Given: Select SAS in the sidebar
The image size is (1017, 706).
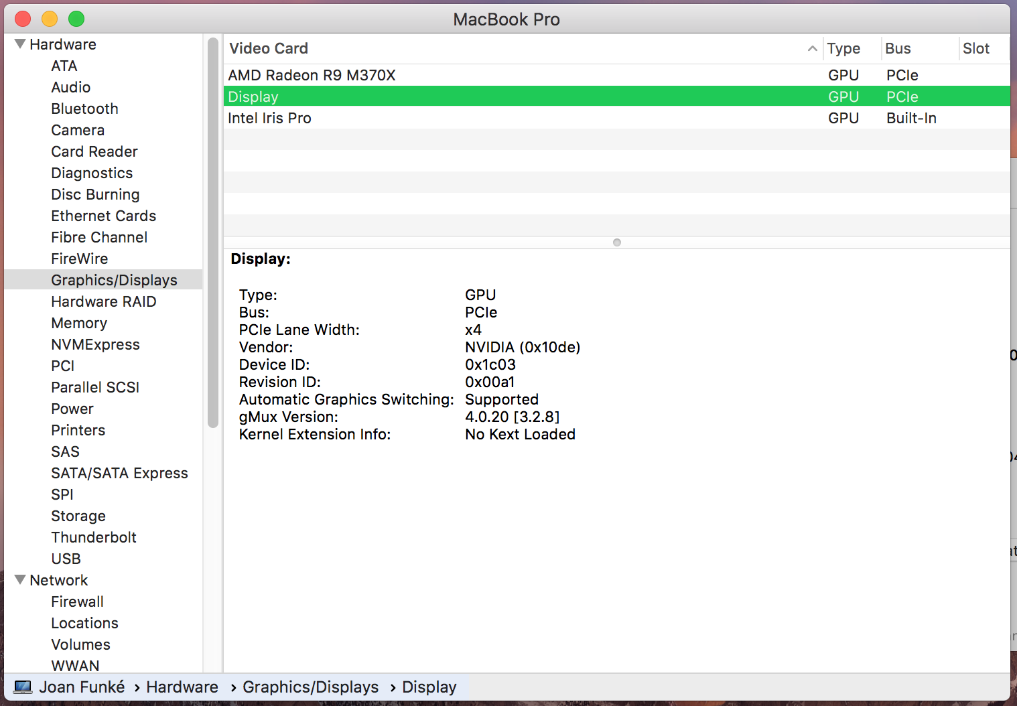Looking at the screenshot, I should (65, 451).
